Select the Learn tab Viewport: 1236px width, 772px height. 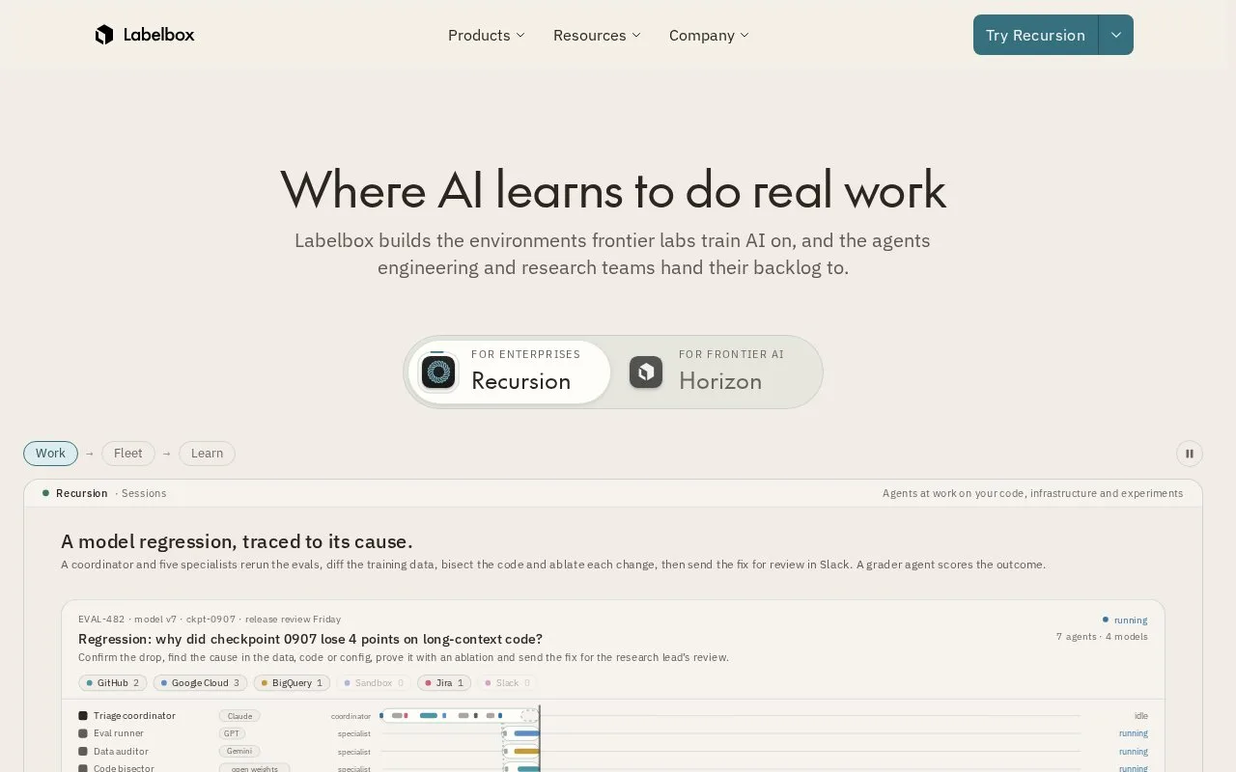point(207,454)
